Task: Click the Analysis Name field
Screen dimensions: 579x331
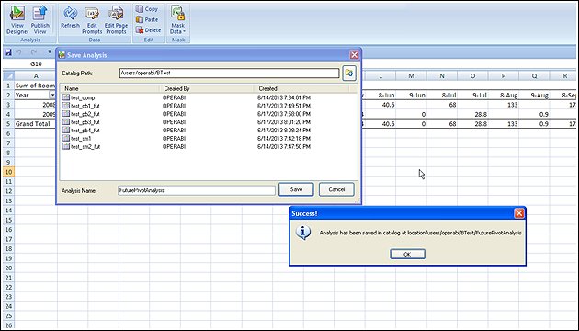Action: [197, 190]
